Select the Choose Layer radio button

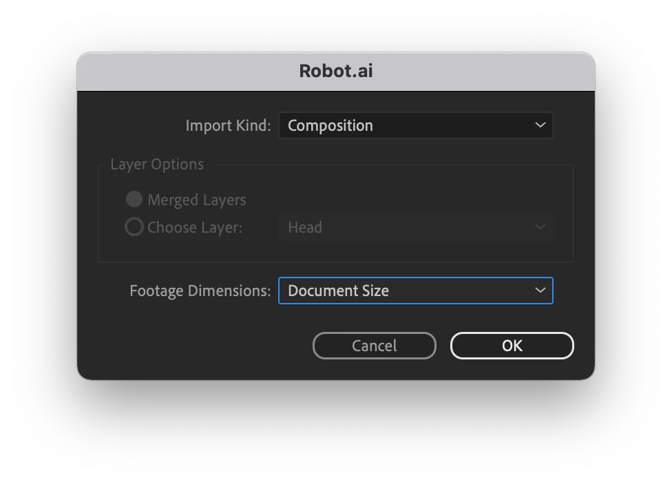pyautogui.click(x=134, y=227)
